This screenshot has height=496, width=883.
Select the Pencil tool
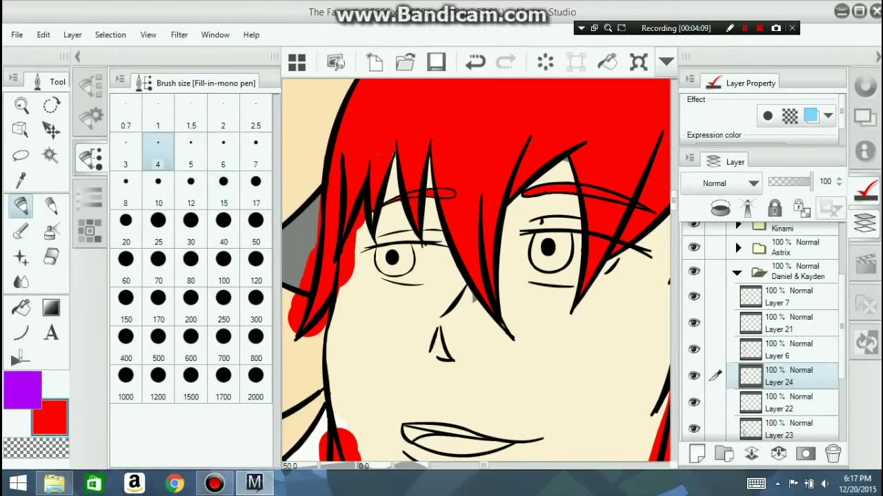tap(51, 206)
